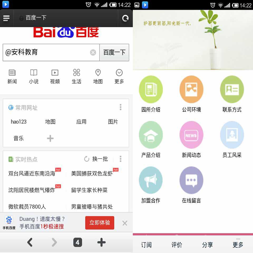Expand the 常用网址 overflow menu dots
The image size is (253, 253).
coord(120,107)
